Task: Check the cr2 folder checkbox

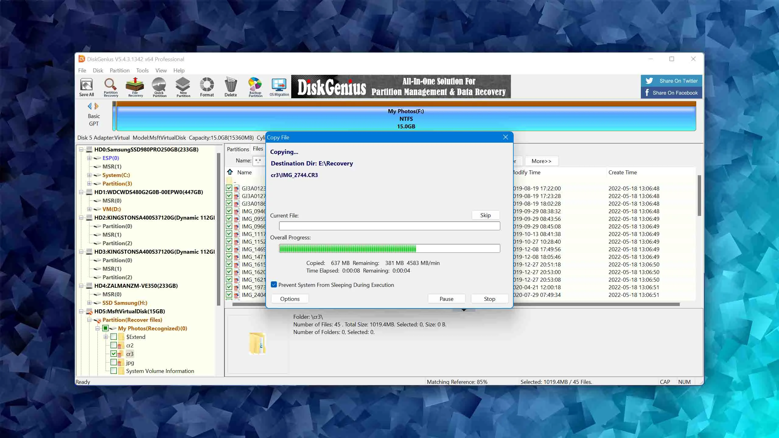Action: 114,345
